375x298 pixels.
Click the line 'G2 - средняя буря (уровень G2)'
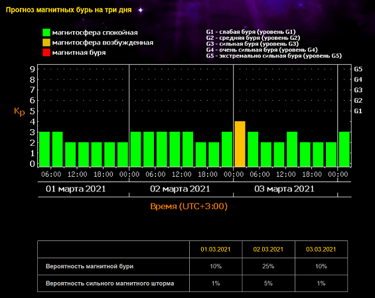pos(253,38)
